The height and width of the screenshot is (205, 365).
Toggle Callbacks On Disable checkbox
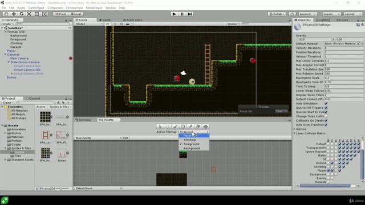click(326, 120)
